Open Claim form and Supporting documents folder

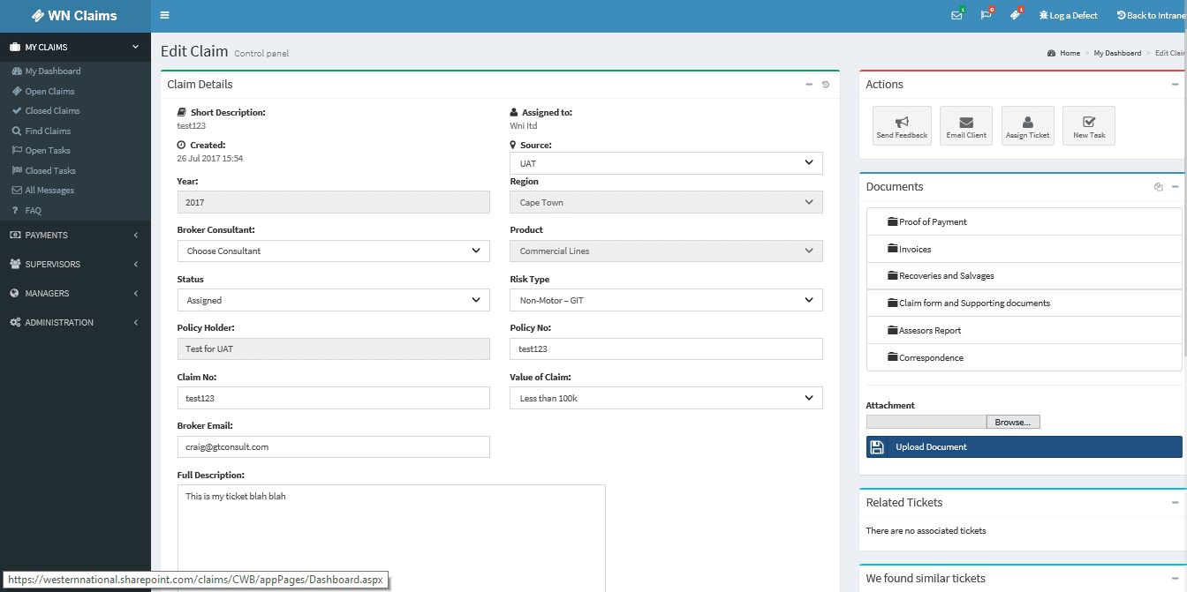tap(1024, 303)
